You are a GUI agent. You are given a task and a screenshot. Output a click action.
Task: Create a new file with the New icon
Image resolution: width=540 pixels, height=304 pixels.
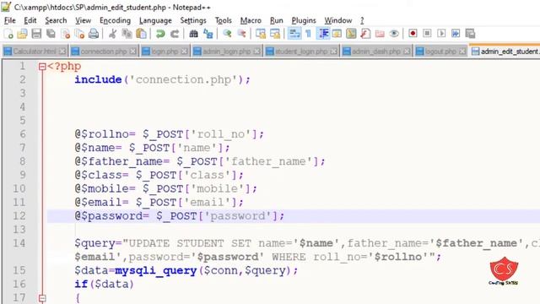pos(8,34)
